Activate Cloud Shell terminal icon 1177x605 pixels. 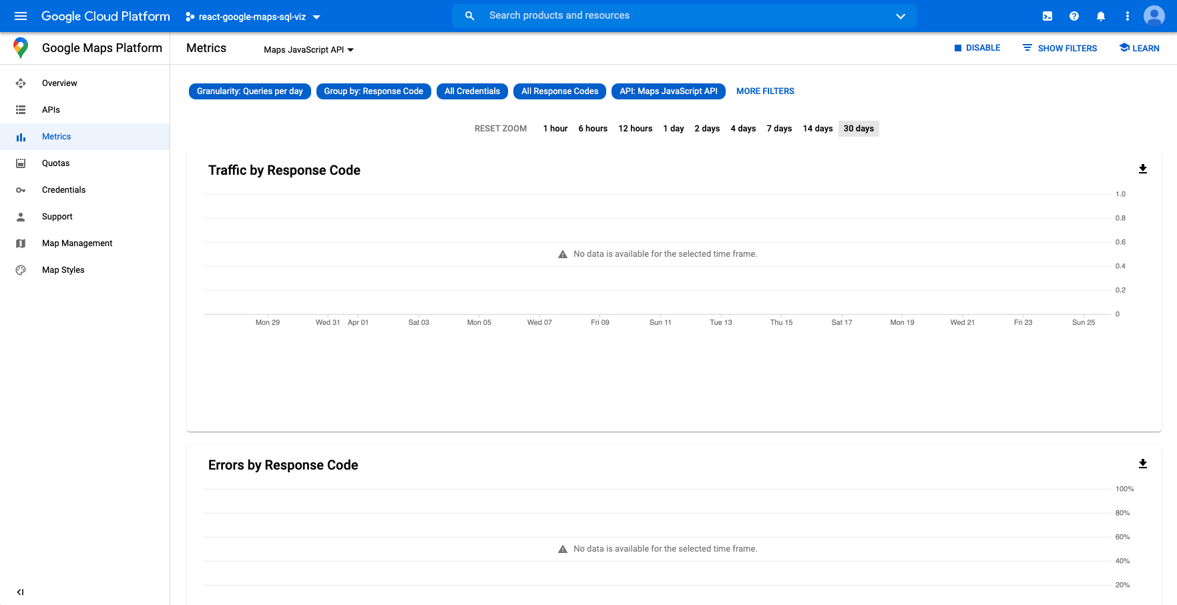tap(1047, 16)
